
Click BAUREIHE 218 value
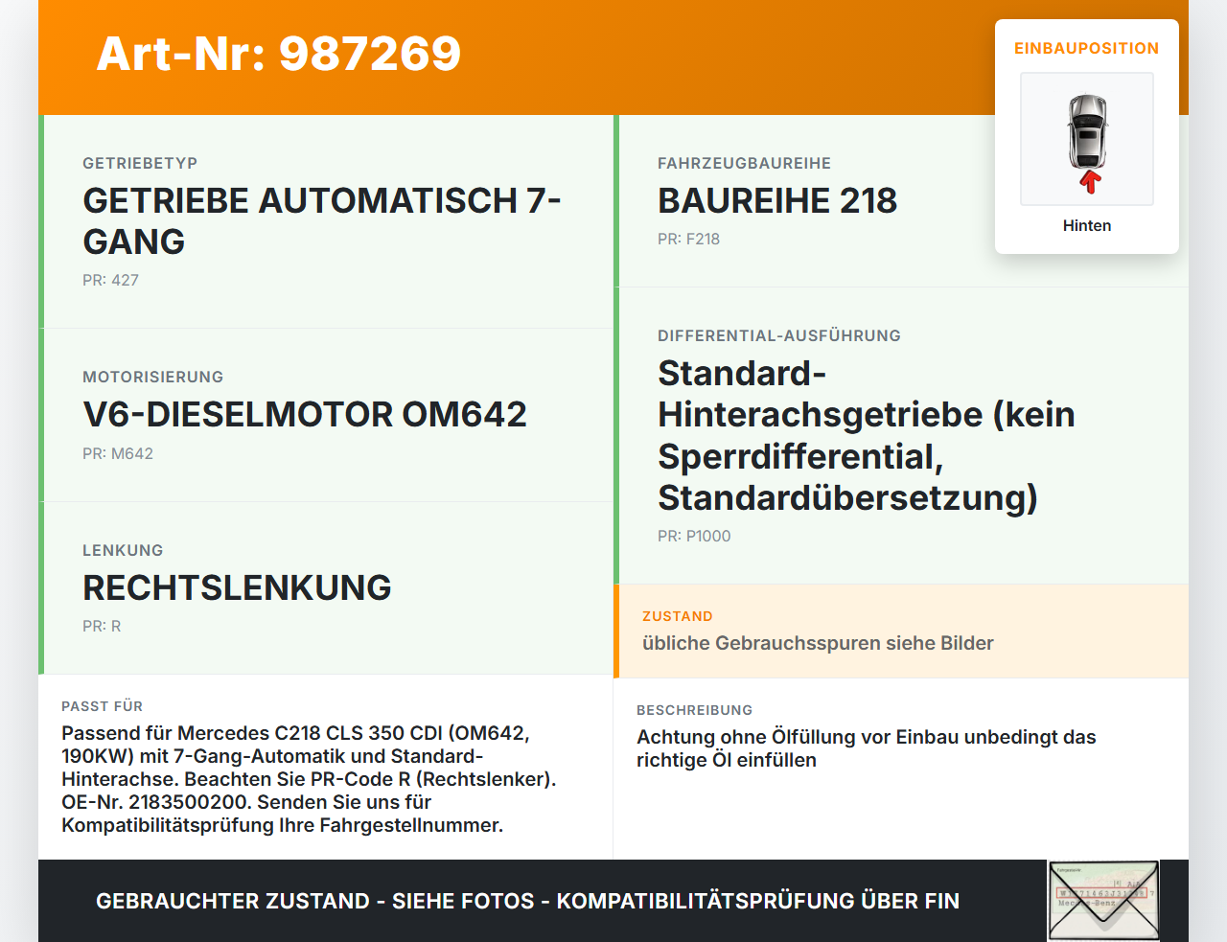tap(777, 201)
